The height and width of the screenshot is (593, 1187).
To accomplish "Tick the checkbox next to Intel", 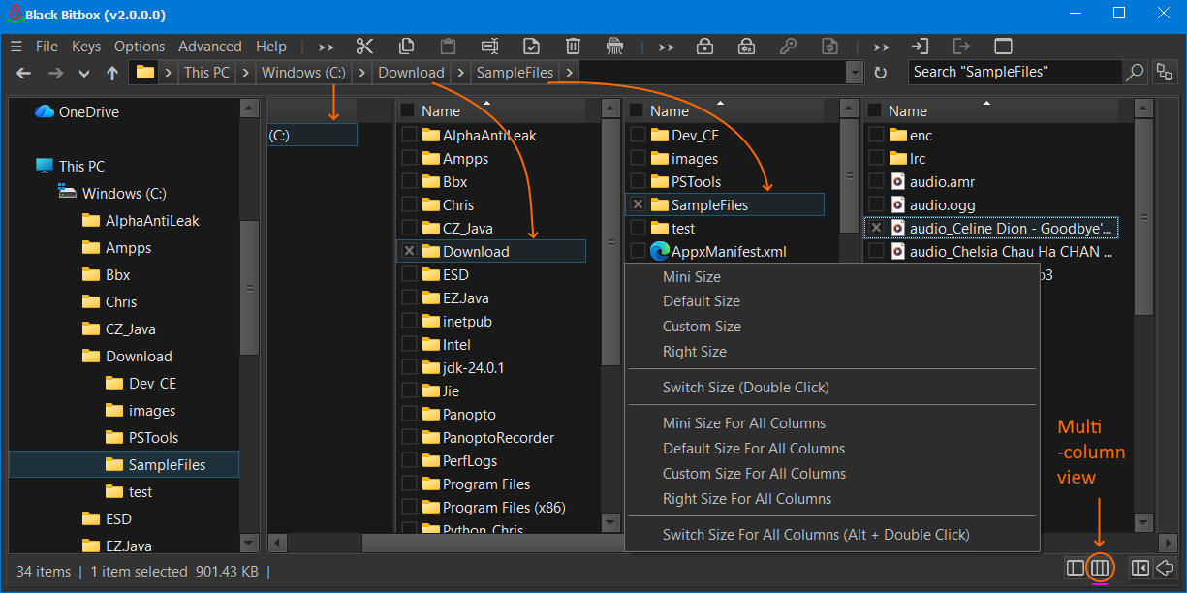I will click(409, 345).
